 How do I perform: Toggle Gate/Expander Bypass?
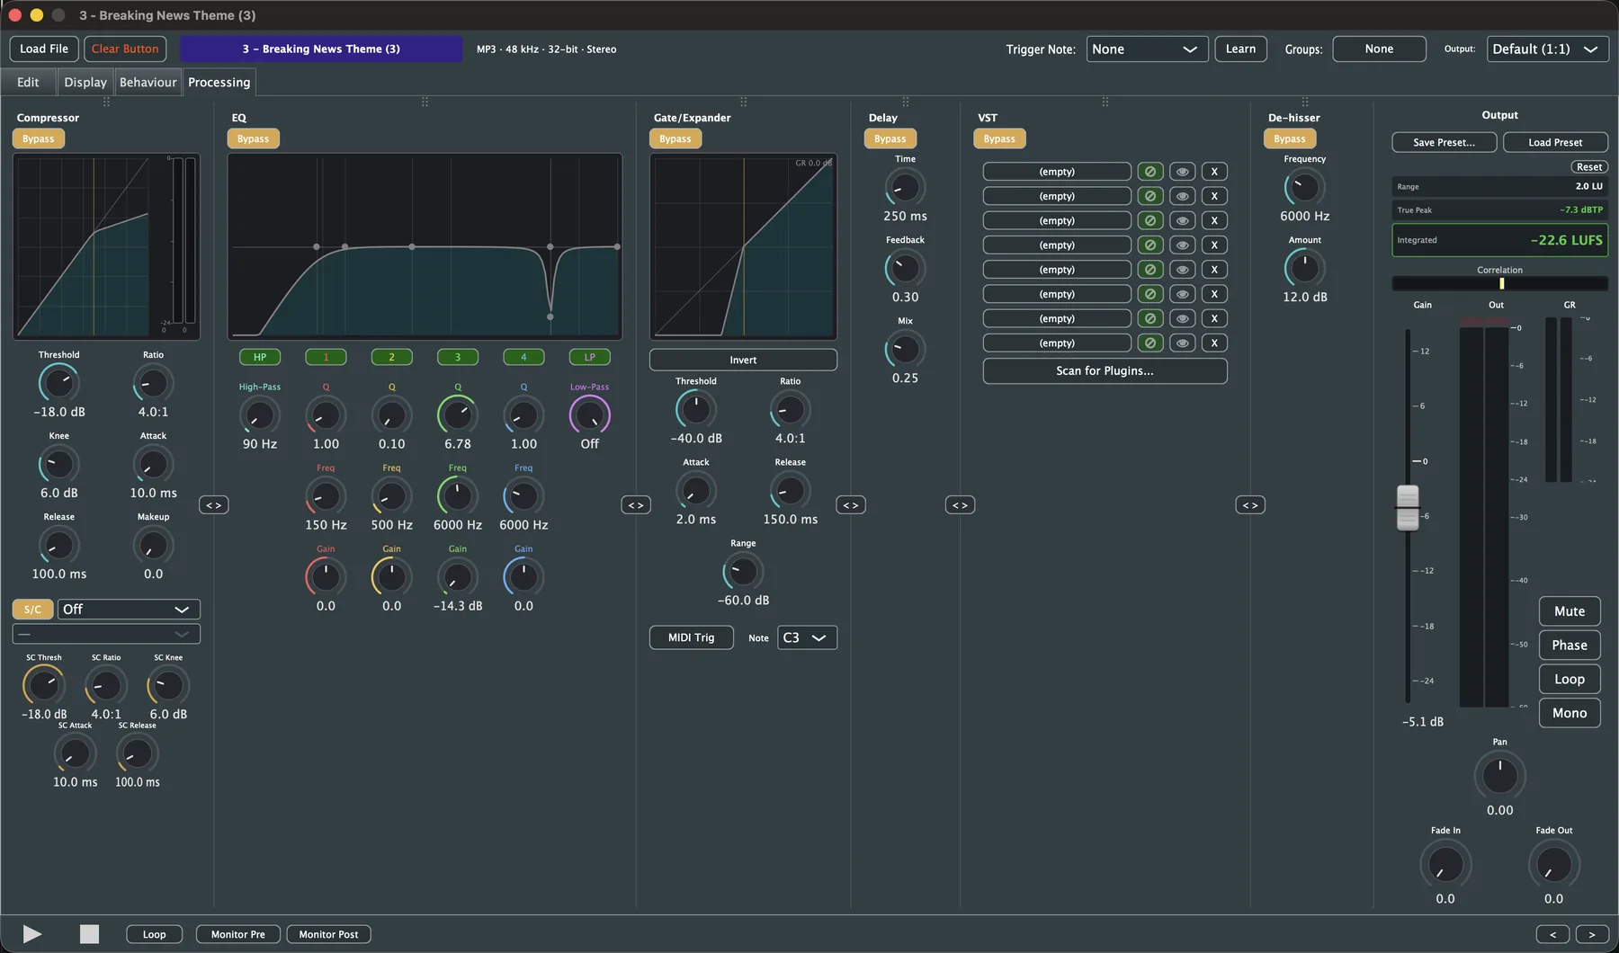(x=675, y=138)
